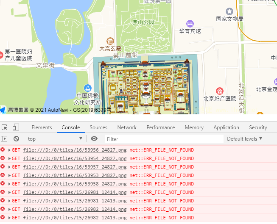The width and height of the screenshot is (277, 224).
Task: Focus the console Filter input field
Action: 164,139
